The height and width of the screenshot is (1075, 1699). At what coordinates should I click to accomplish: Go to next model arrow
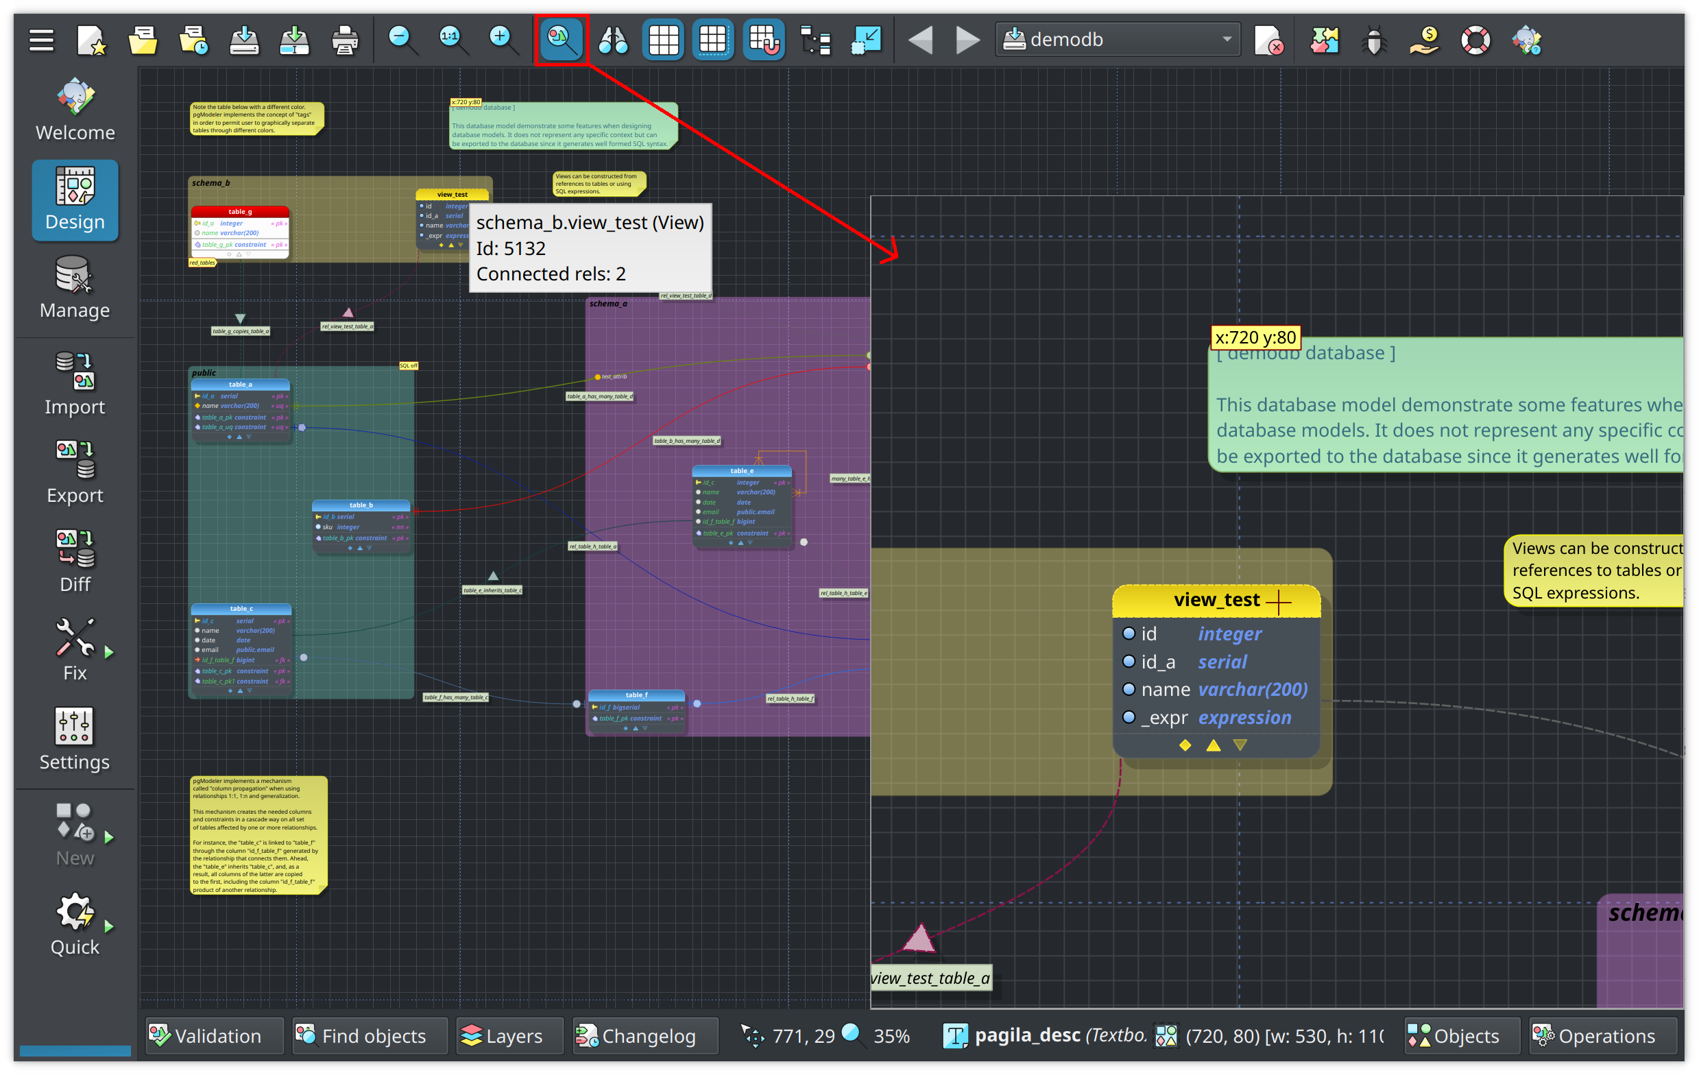tap(967, 40)
